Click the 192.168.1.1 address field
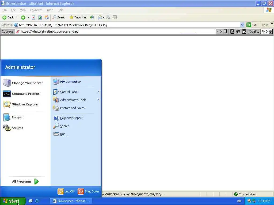 point(129,25)
